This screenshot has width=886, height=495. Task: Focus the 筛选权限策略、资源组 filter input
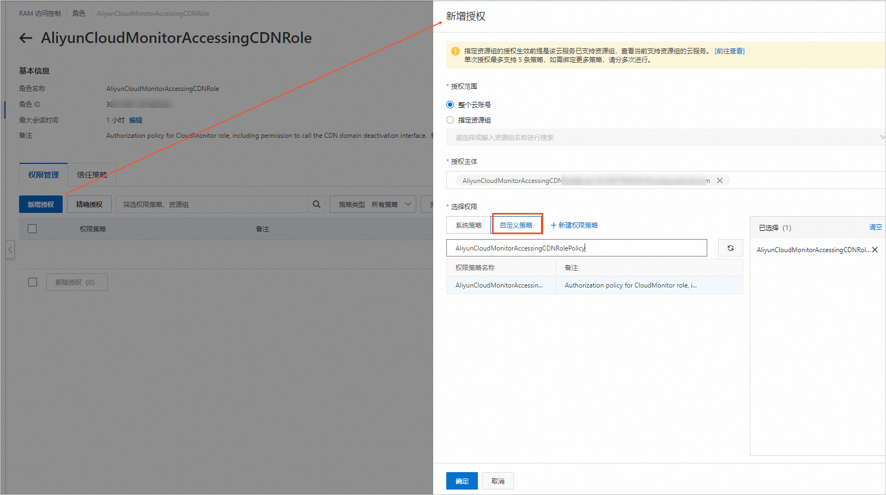pos(212,204)
